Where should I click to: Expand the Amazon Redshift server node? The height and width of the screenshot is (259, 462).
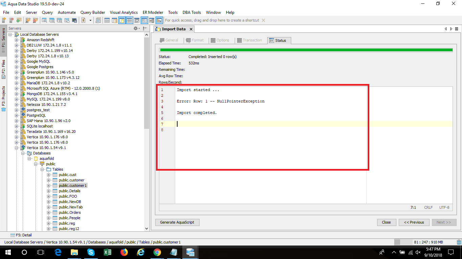[16, 40]
